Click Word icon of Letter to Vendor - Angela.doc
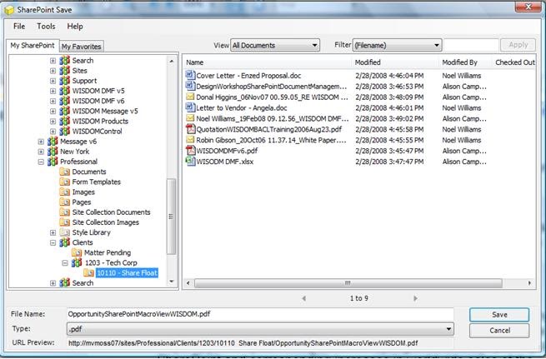The width and height of the screenshot is (546, 359). [190, 107]
